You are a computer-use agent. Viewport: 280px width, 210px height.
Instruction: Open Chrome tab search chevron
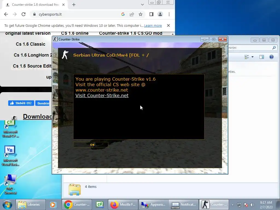[x=142, y=5]
